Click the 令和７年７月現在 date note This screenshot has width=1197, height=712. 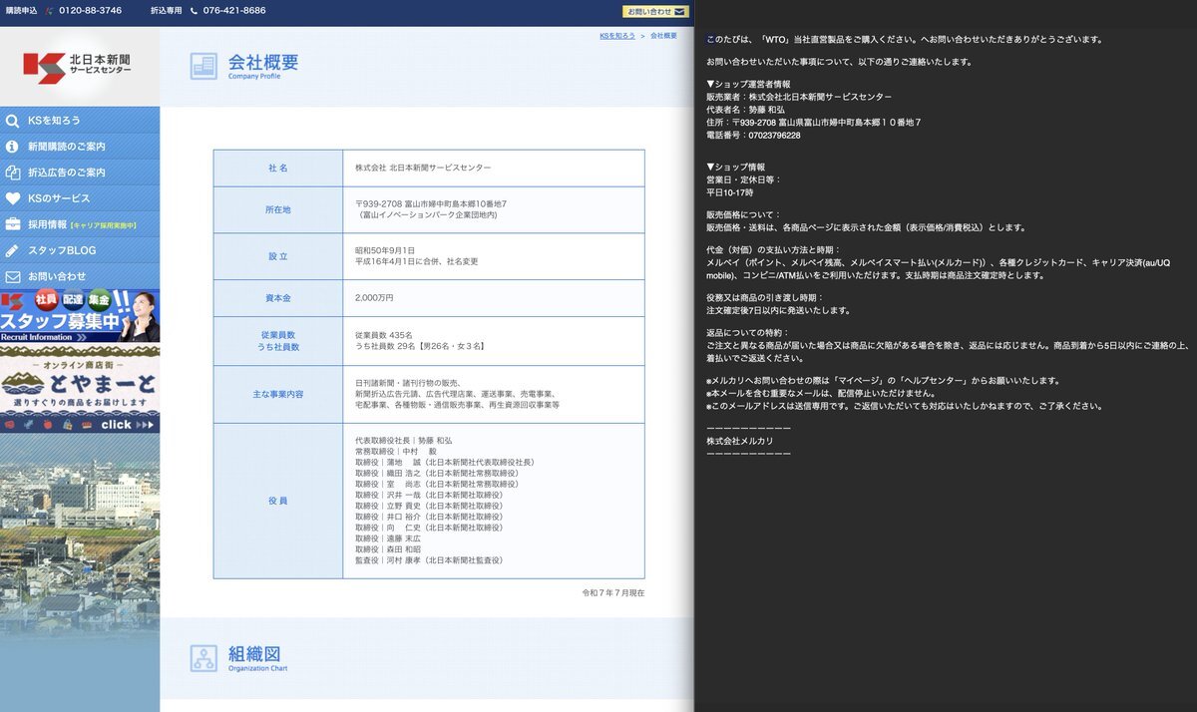point(613,593)
